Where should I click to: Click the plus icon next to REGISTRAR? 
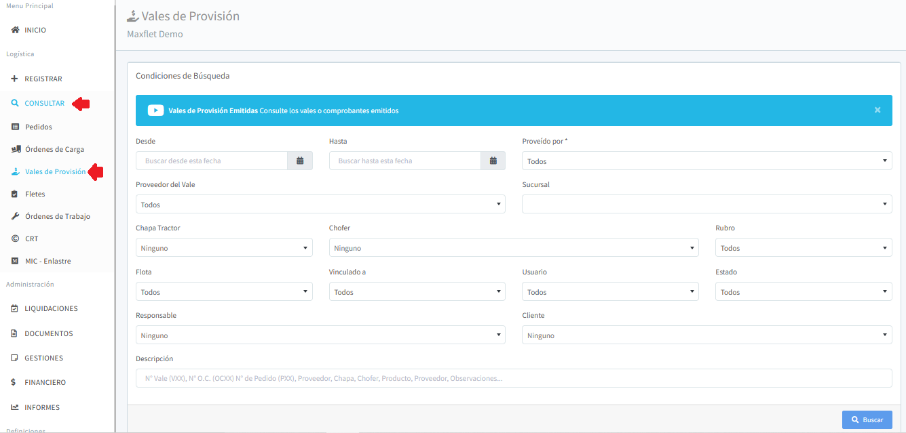pyautogui.click(x=15, y=79)
